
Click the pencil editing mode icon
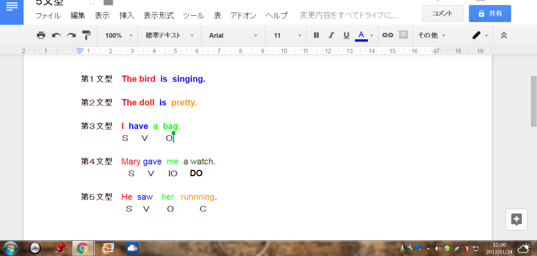point(476,35)
